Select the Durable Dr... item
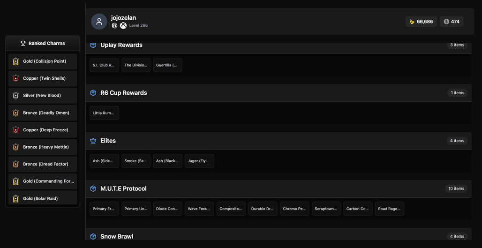 point(263,209)
